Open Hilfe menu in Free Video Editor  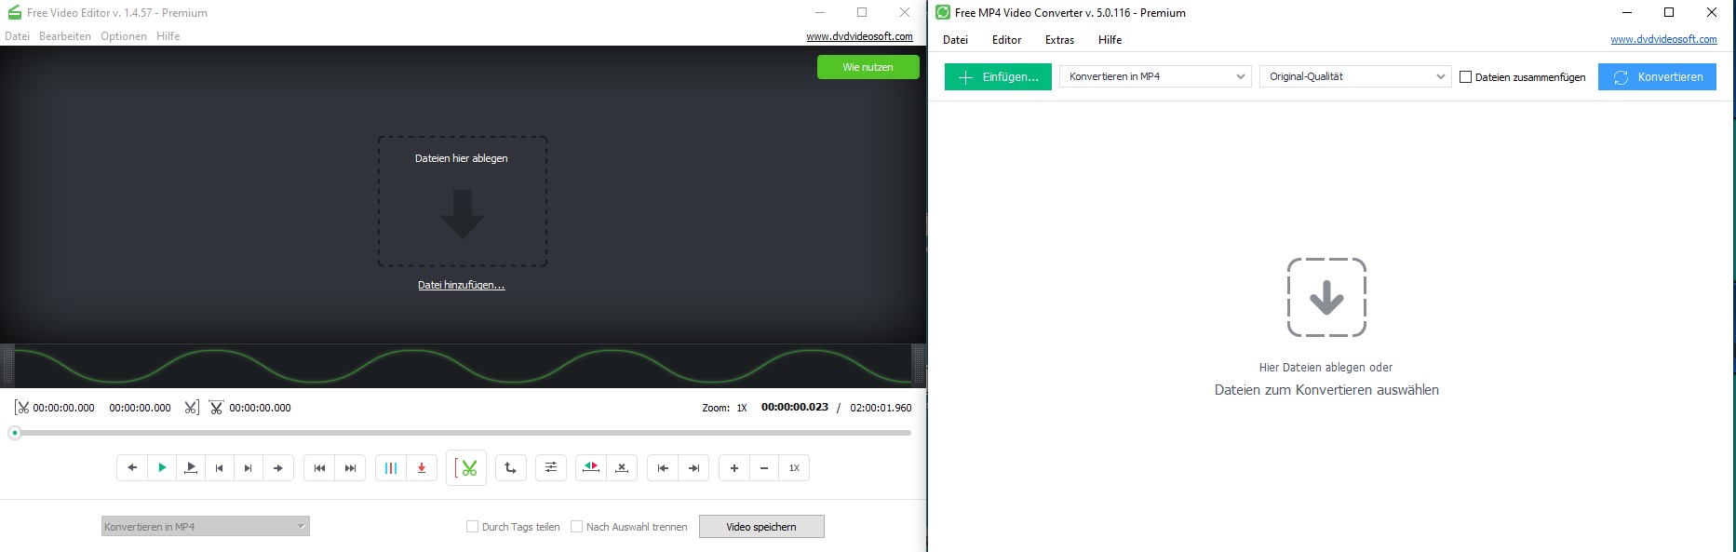click(168, 36)
